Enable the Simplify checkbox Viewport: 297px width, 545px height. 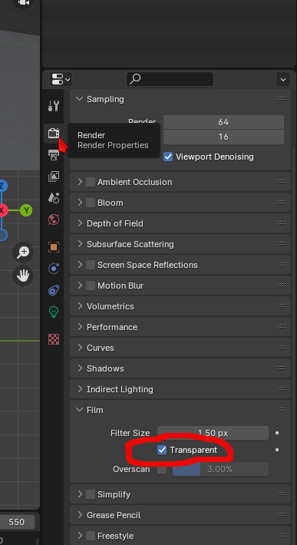(91, 494)
